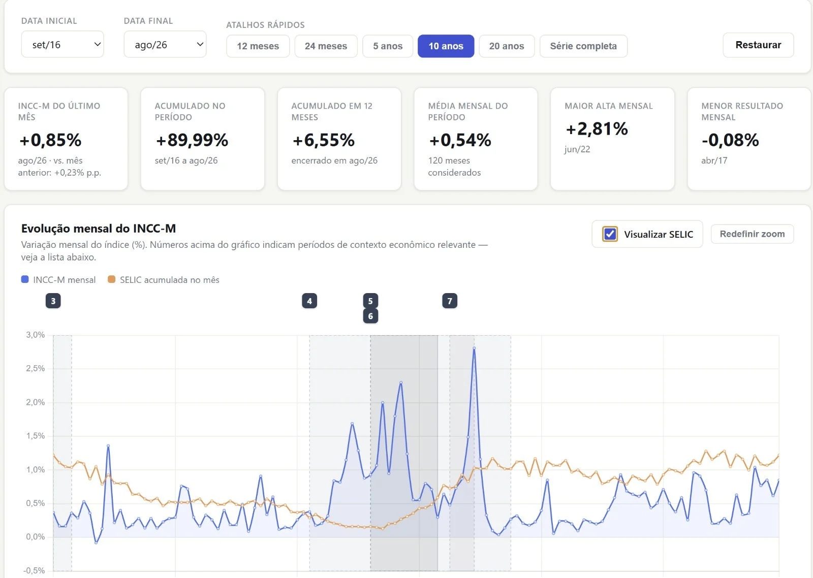
Task: Click context marker number 6
Action: pyautogui.click(x=370, y=316)
